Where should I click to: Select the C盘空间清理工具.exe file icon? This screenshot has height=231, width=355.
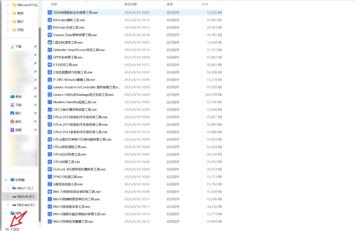pos(49,42)
